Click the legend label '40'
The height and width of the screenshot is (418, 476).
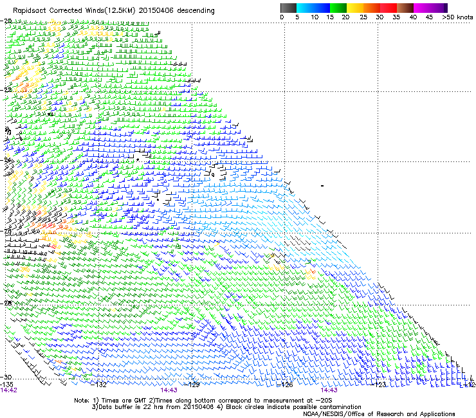[413, 17]
